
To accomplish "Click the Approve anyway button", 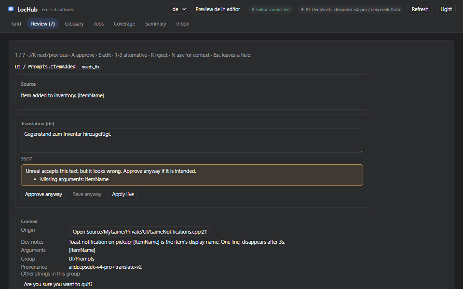I will point(43,194).
